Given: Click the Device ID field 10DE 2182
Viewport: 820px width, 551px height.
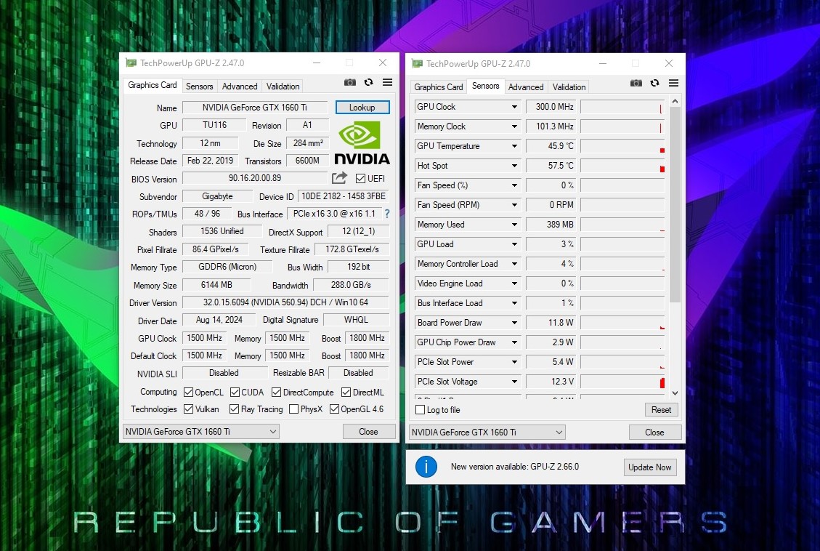Looking at the screenshot, I should pyautogui.click(x=343, y=196).
